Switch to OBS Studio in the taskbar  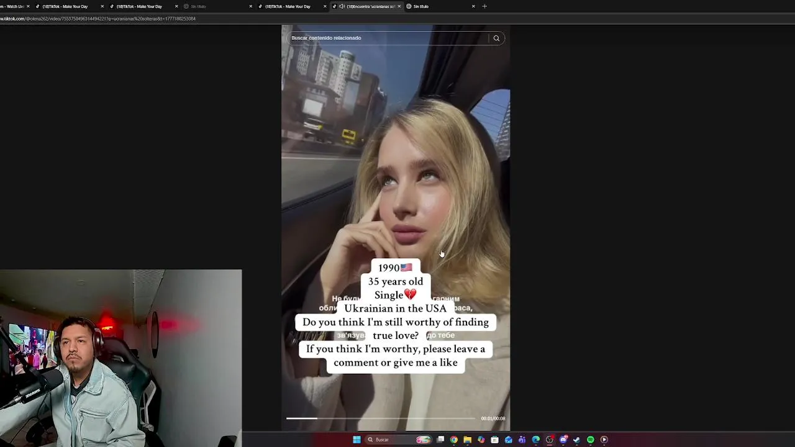point(550,440)
